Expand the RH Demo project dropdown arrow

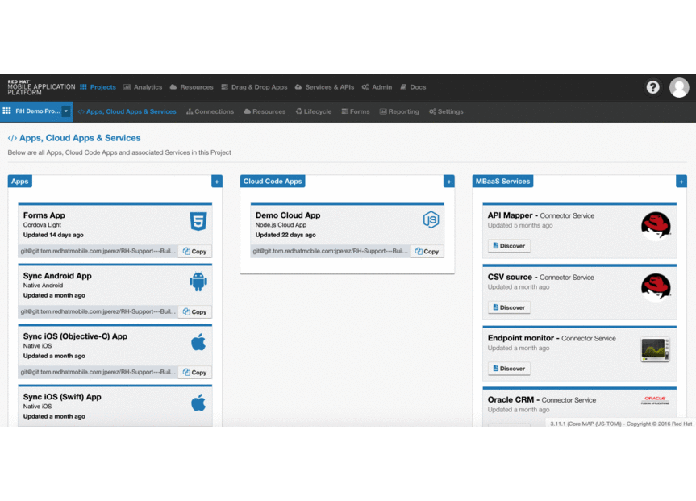pyautogui.click(x=66, y=111)
